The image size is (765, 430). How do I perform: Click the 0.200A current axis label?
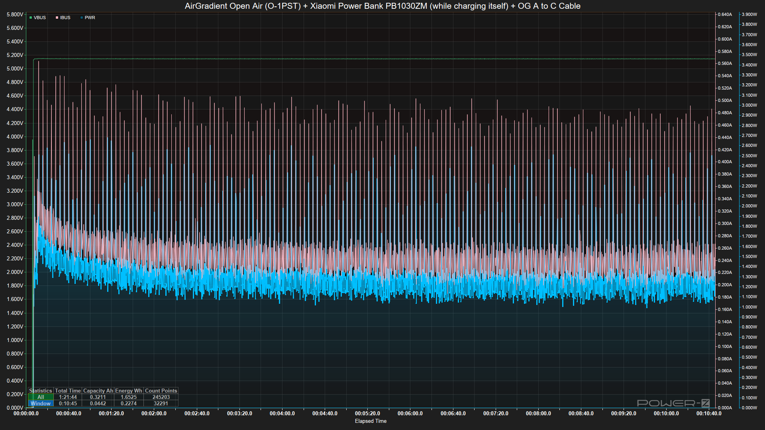coord(725,285)
